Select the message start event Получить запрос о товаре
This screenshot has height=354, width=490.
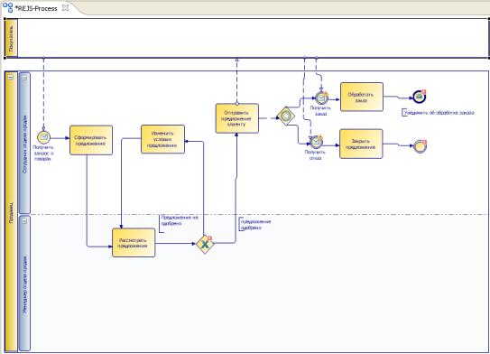[x=43, y=137]
